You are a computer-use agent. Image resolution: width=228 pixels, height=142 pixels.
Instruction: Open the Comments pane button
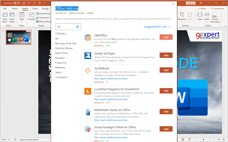coord(217,8)
